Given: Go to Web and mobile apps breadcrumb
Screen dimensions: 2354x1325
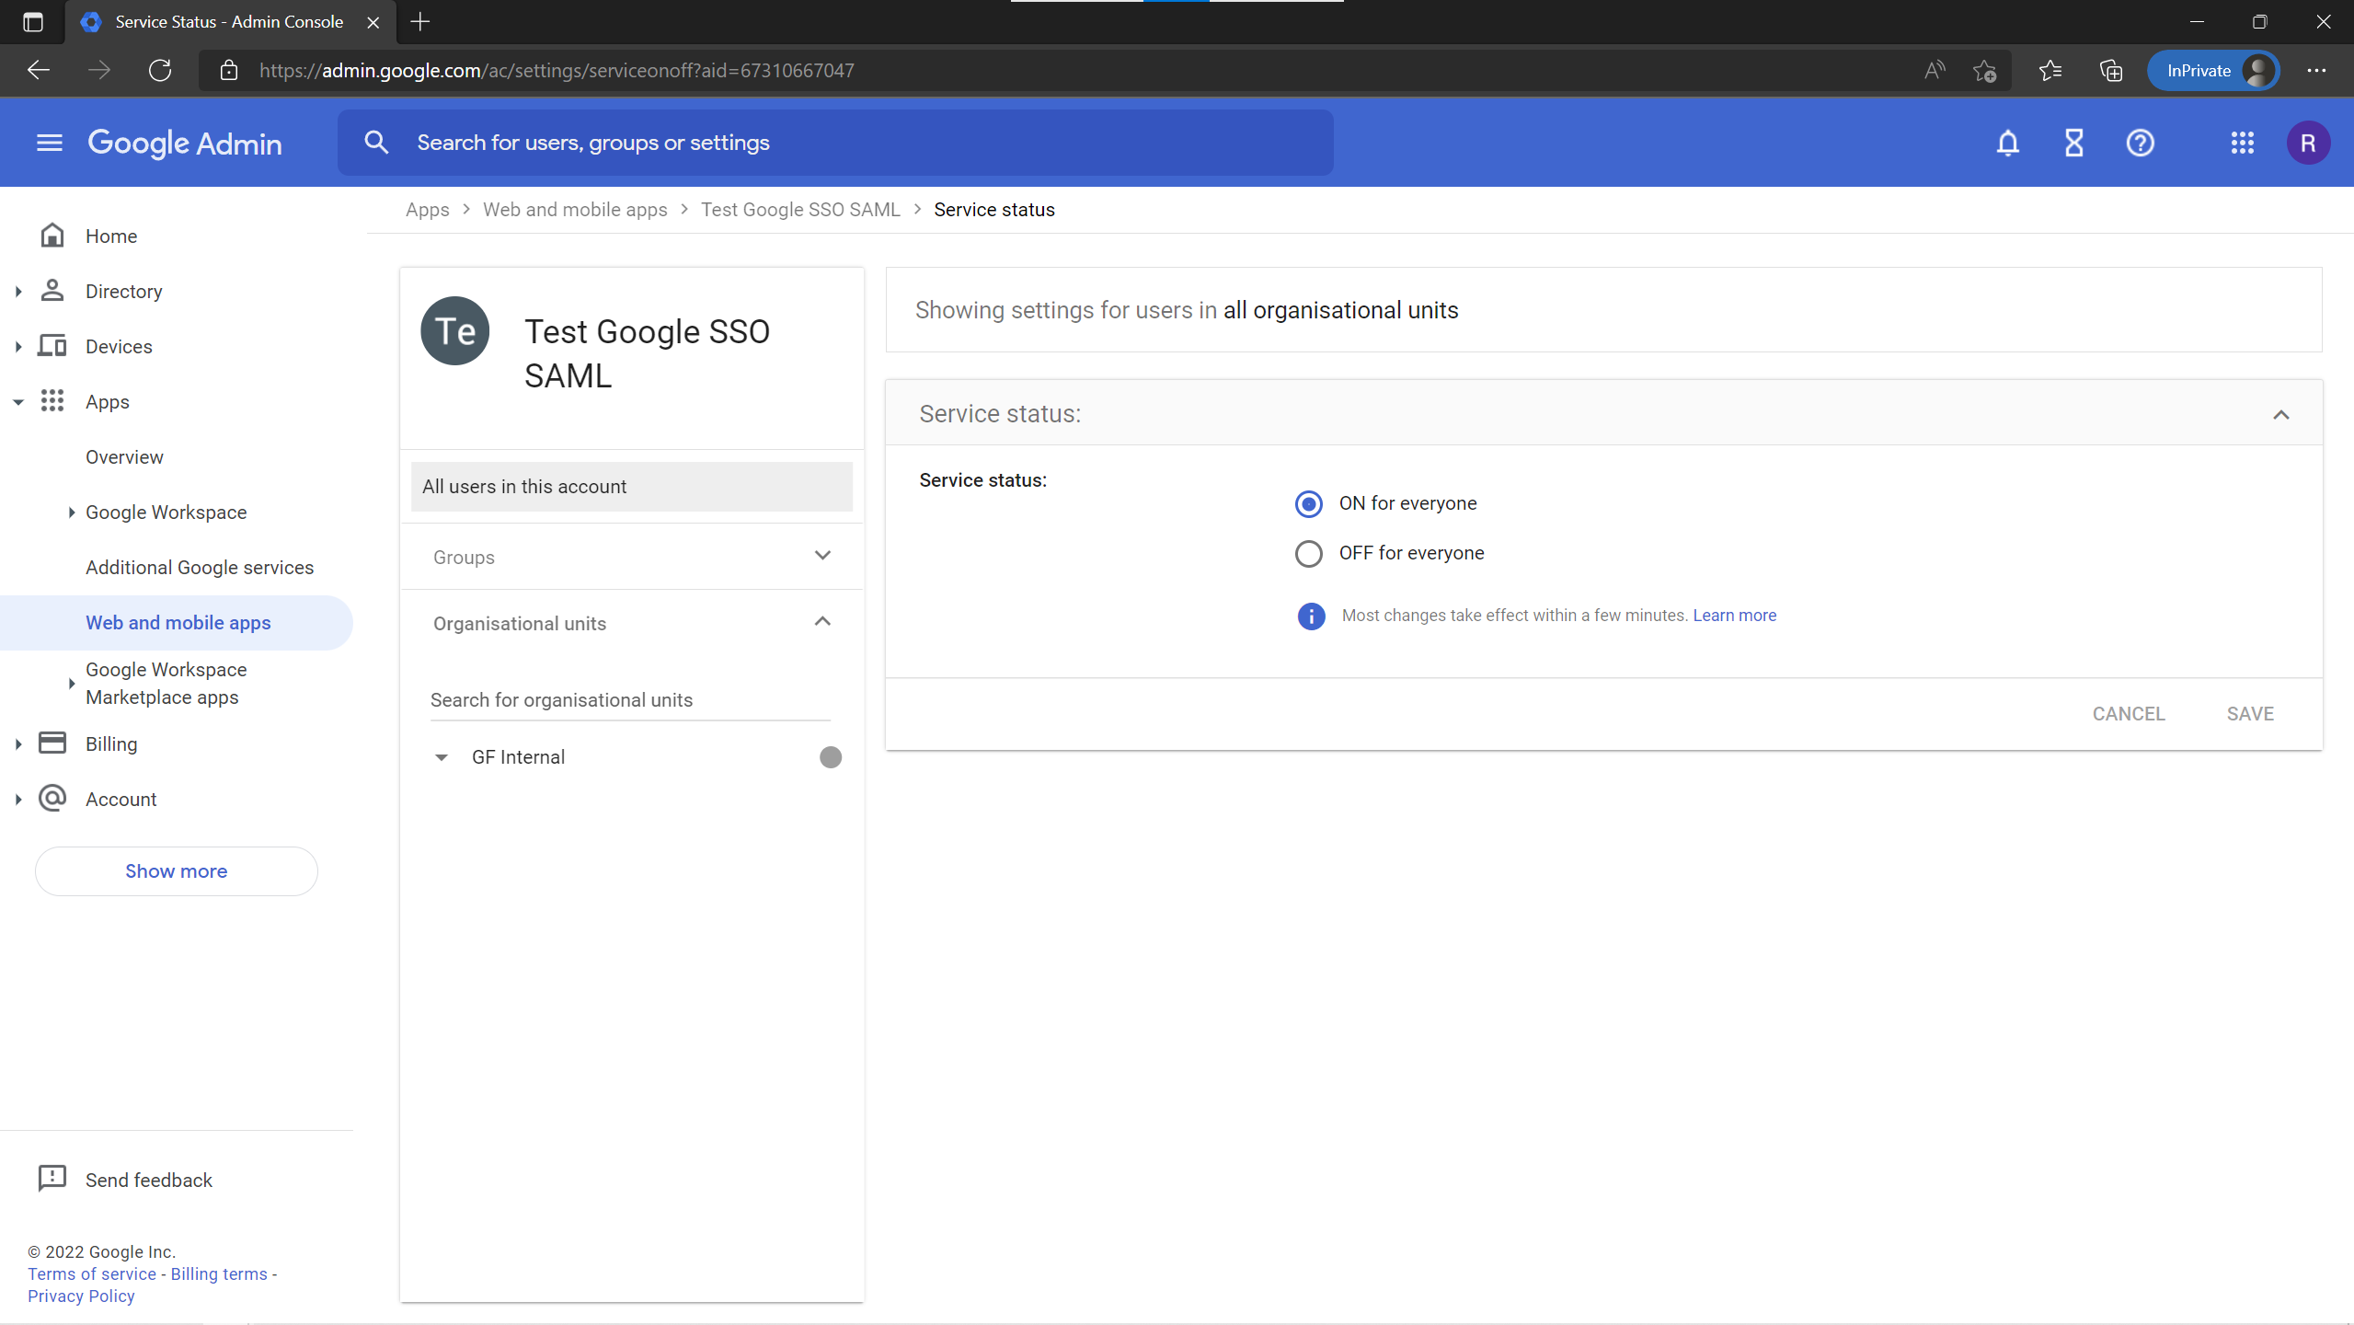Looking at the screenshot, I should click(575, 210).
